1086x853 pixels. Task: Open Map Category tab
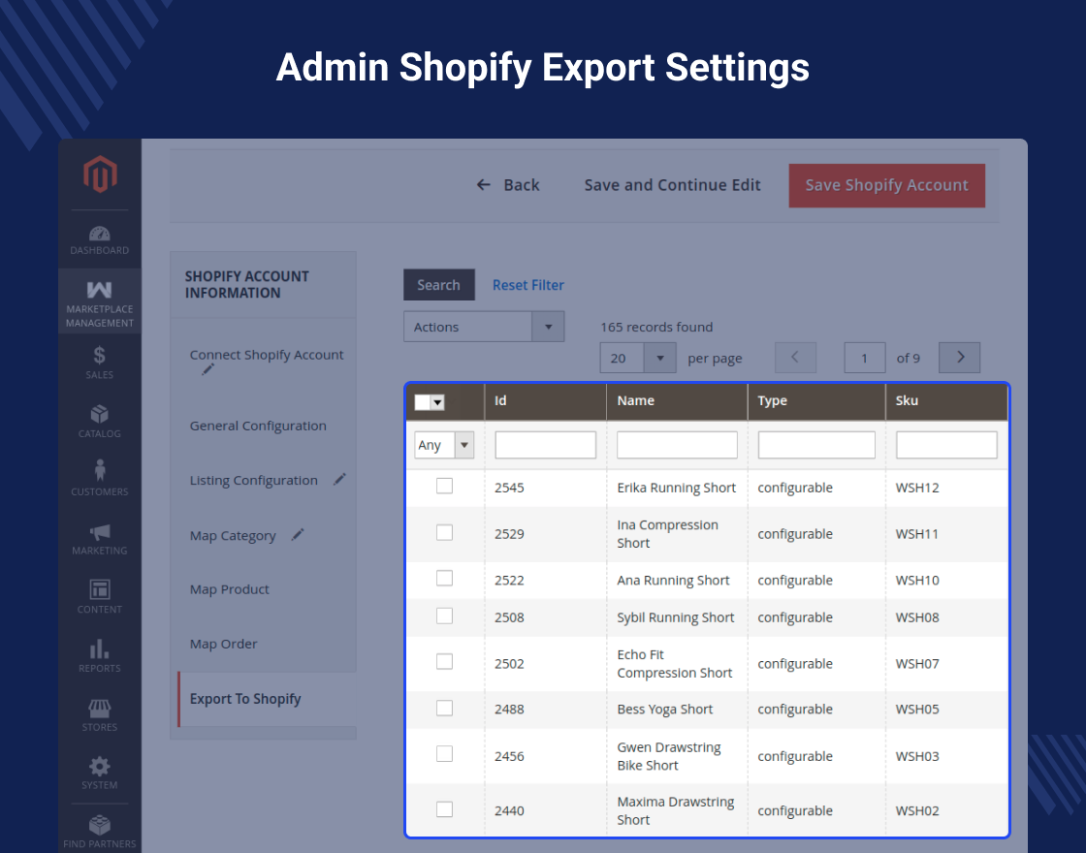pyautogui.click(x=233, y=536)
